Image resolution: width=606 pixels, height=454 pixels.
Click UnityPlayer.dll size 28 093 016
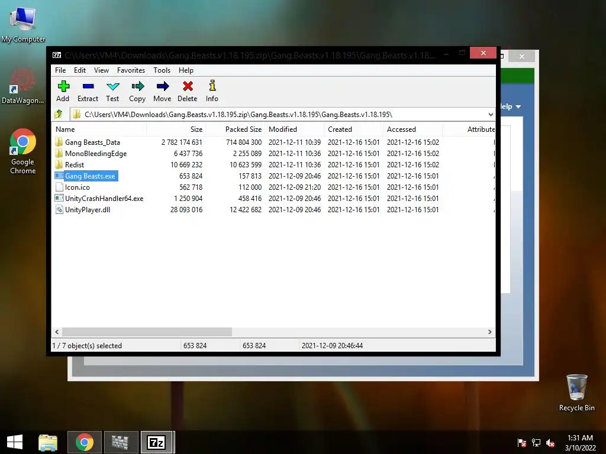pyautogui.click(x=186, y=210)
